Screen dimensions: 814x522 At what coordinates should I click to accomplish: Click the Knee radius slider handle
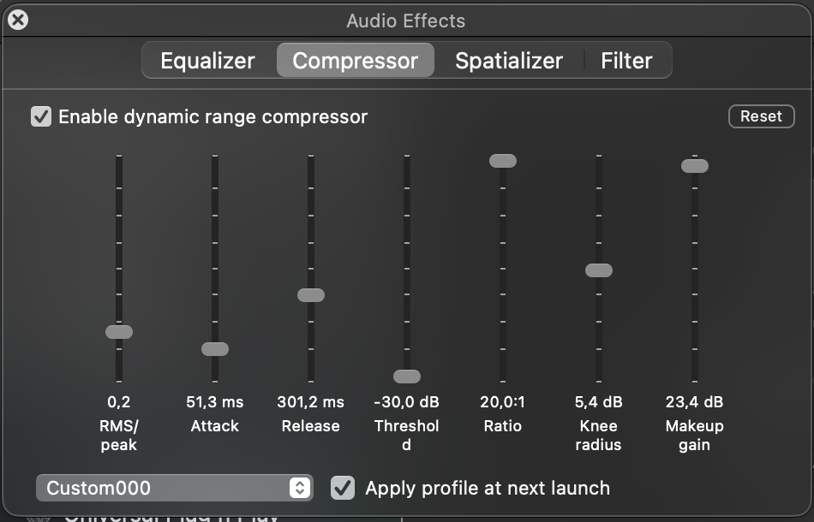[x=599, y=270]
